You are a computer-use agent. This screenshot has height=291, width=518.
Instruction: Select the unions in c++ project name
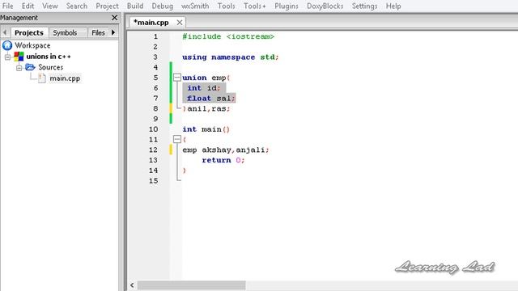tap(49, 57)
